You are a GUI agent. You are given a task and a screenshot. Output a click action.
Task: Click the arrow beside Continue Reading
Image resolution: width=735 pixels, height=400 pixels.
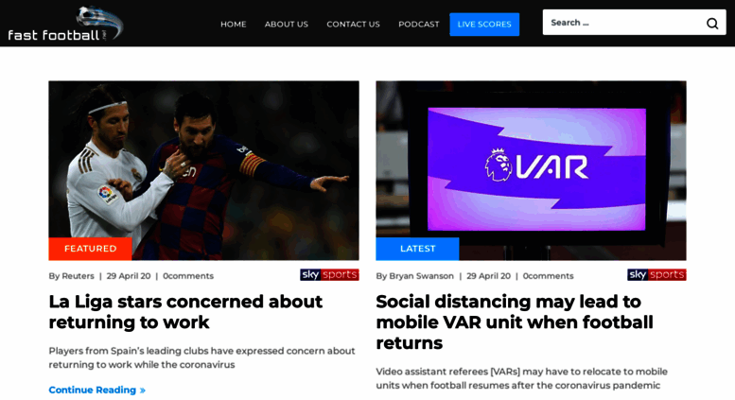point(143,391)
